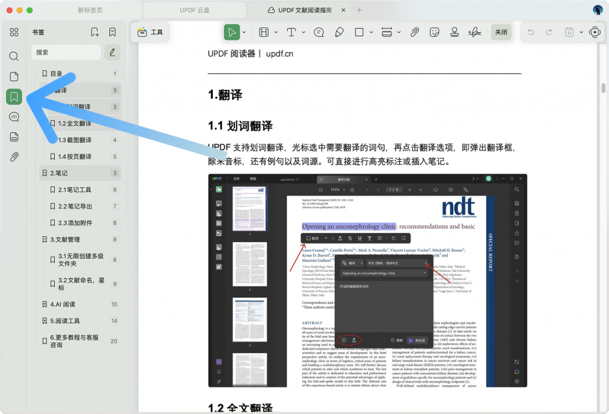This screenshot has width=609, height=414.
Task: Expand the highlight tool dropdown arrow
Action: [276, 32]
